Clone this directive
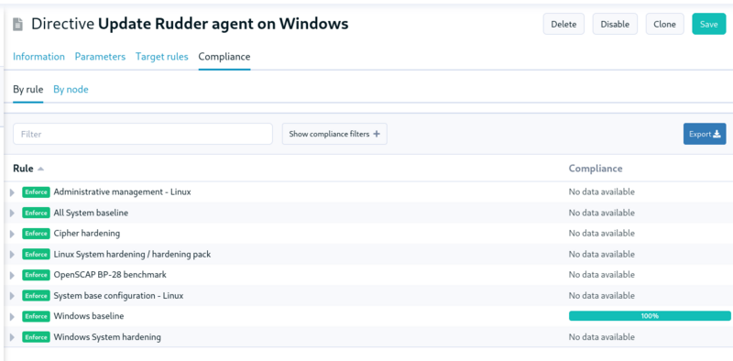The height and width of the screenshot is (361, 733). coord(665,24)
